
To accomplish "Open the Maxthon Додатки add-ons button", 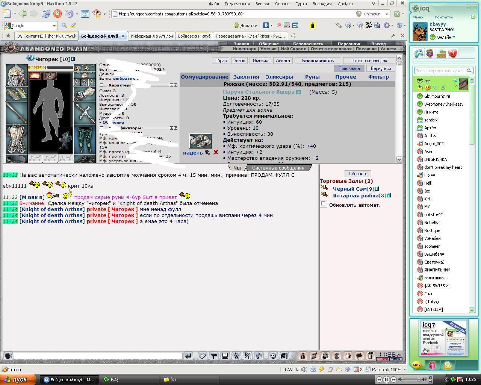I will point(245,25).
